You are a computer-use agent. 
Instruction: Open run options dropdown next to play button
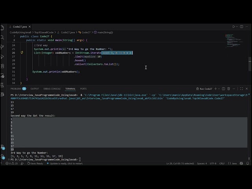click(237, 27)
